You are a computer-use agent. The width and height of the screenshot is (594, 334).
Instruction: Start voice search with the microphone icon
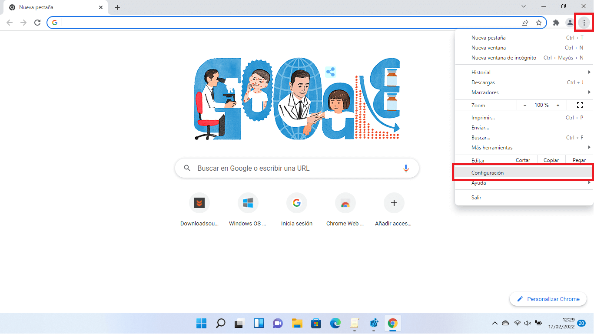click(x=406, y=168)
